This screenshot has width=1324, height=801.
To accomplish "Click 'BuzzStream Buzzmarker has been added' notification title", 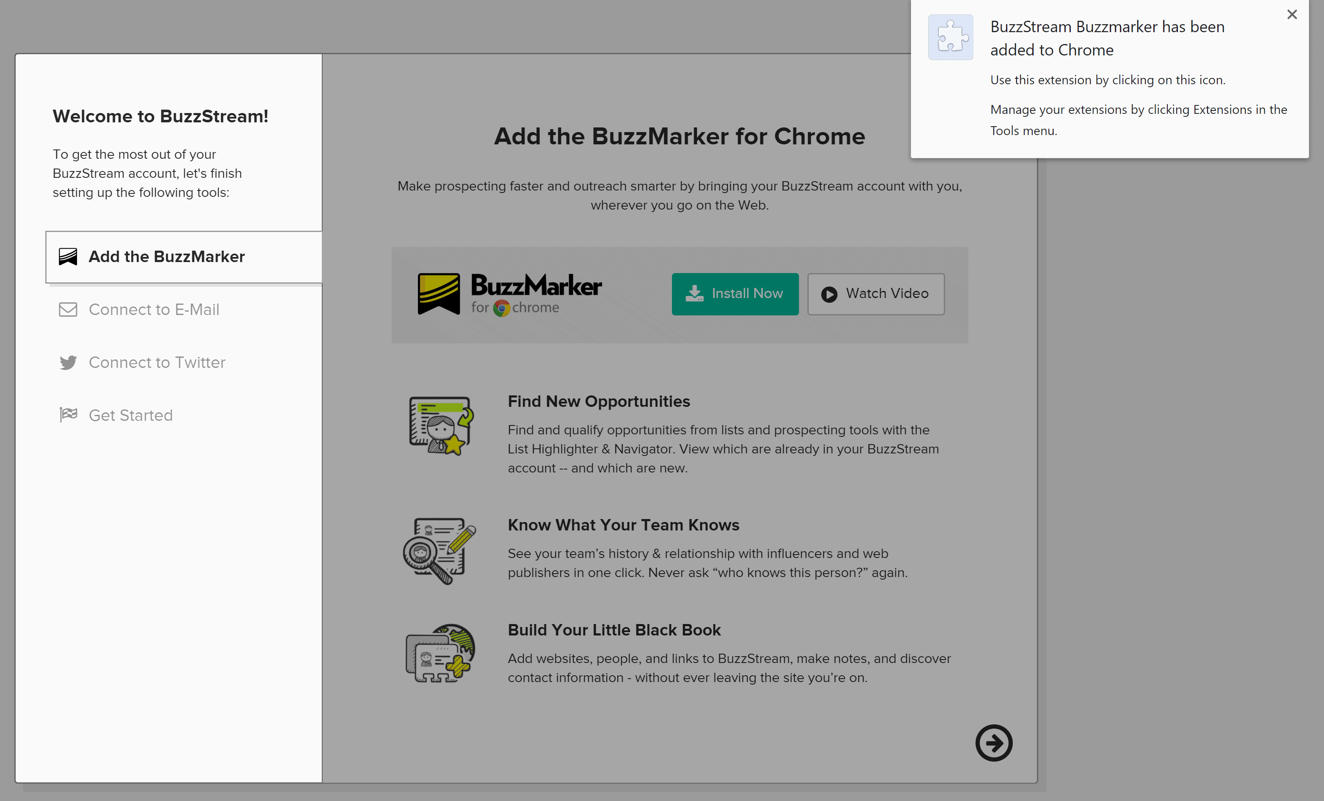I will click(x=1108, y=38).
